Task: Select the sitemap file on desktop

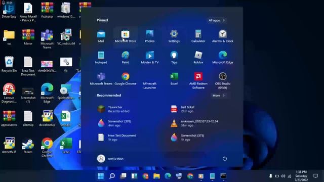Action: tap(28, 119)
